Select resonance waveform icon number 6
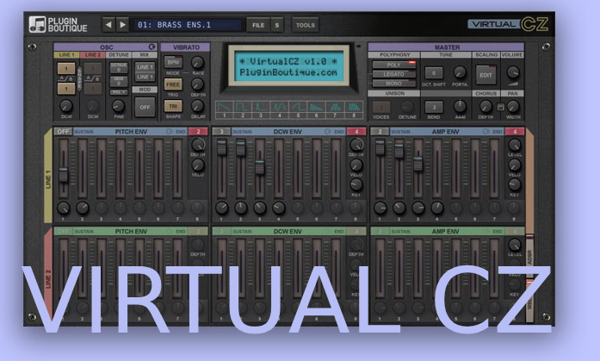Viewport: 600px width, 361px height. (x=316, y=109)
